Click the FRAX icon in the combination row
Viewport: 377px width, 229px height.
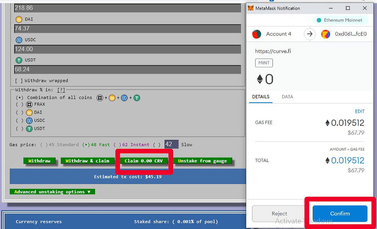[100, 98]
